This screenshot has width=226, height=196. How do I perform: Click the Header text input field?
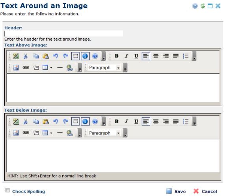pos(64,34)
